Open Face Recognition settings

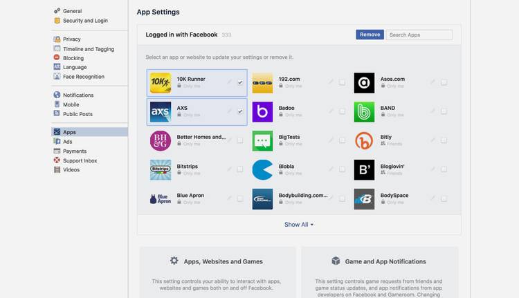point(83,77)
